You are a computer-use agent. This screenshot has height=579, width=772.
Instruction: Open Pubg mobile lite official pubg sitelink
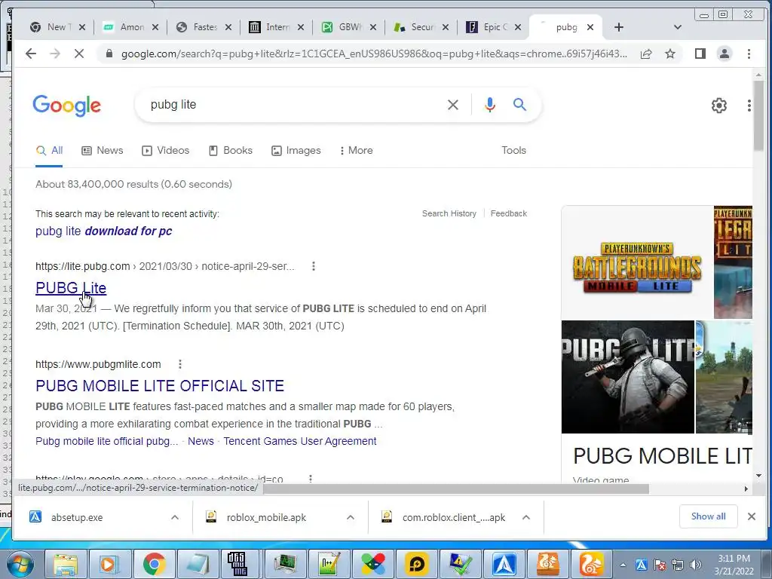point(107,441)
